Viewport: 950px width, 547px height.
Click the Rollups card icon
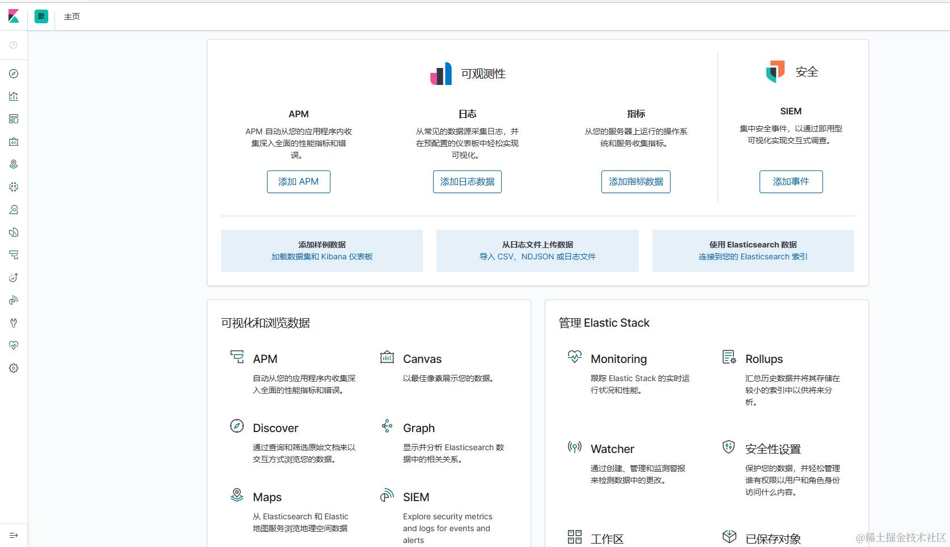pos(730,357)
